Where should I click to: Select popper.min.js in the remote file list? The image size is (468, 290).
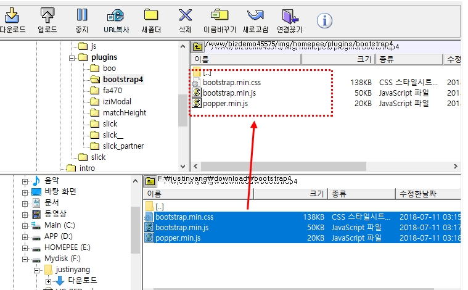(x=226, y=104)
